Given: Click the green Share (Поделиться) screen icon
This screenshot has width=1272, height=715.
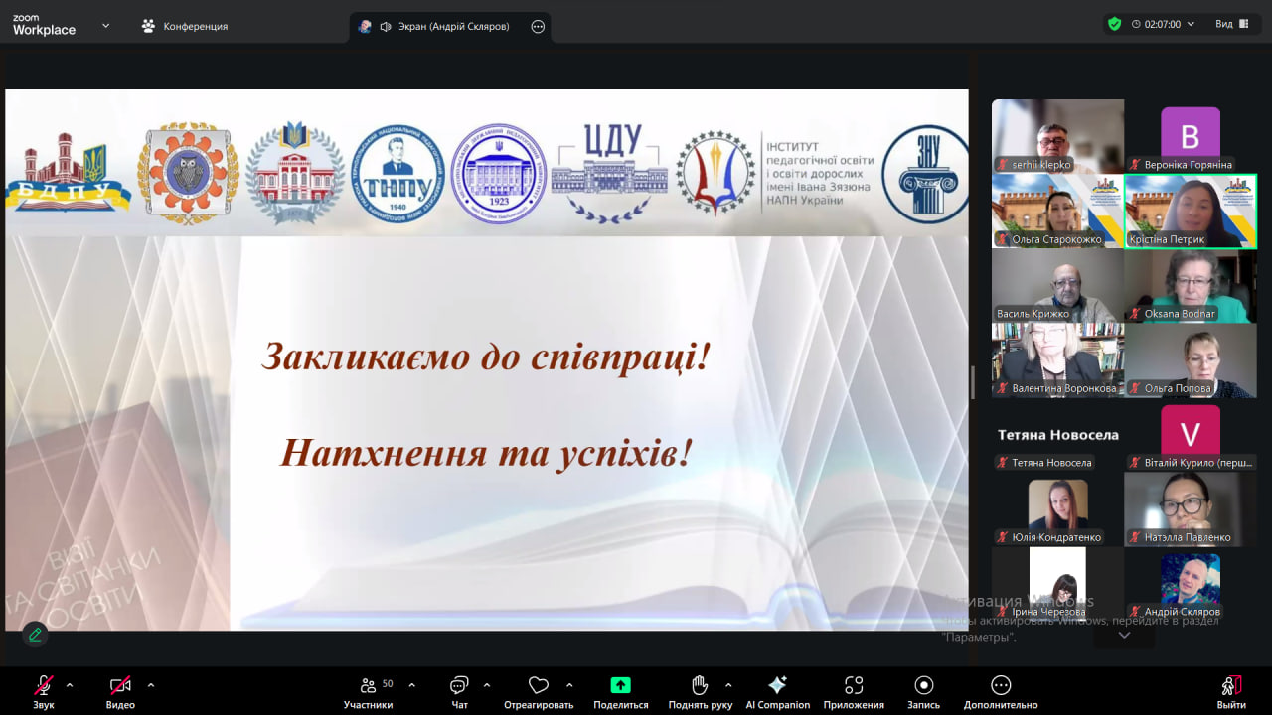Looking at the screenshot, I should pyautogui.click(x=620, y=686).
